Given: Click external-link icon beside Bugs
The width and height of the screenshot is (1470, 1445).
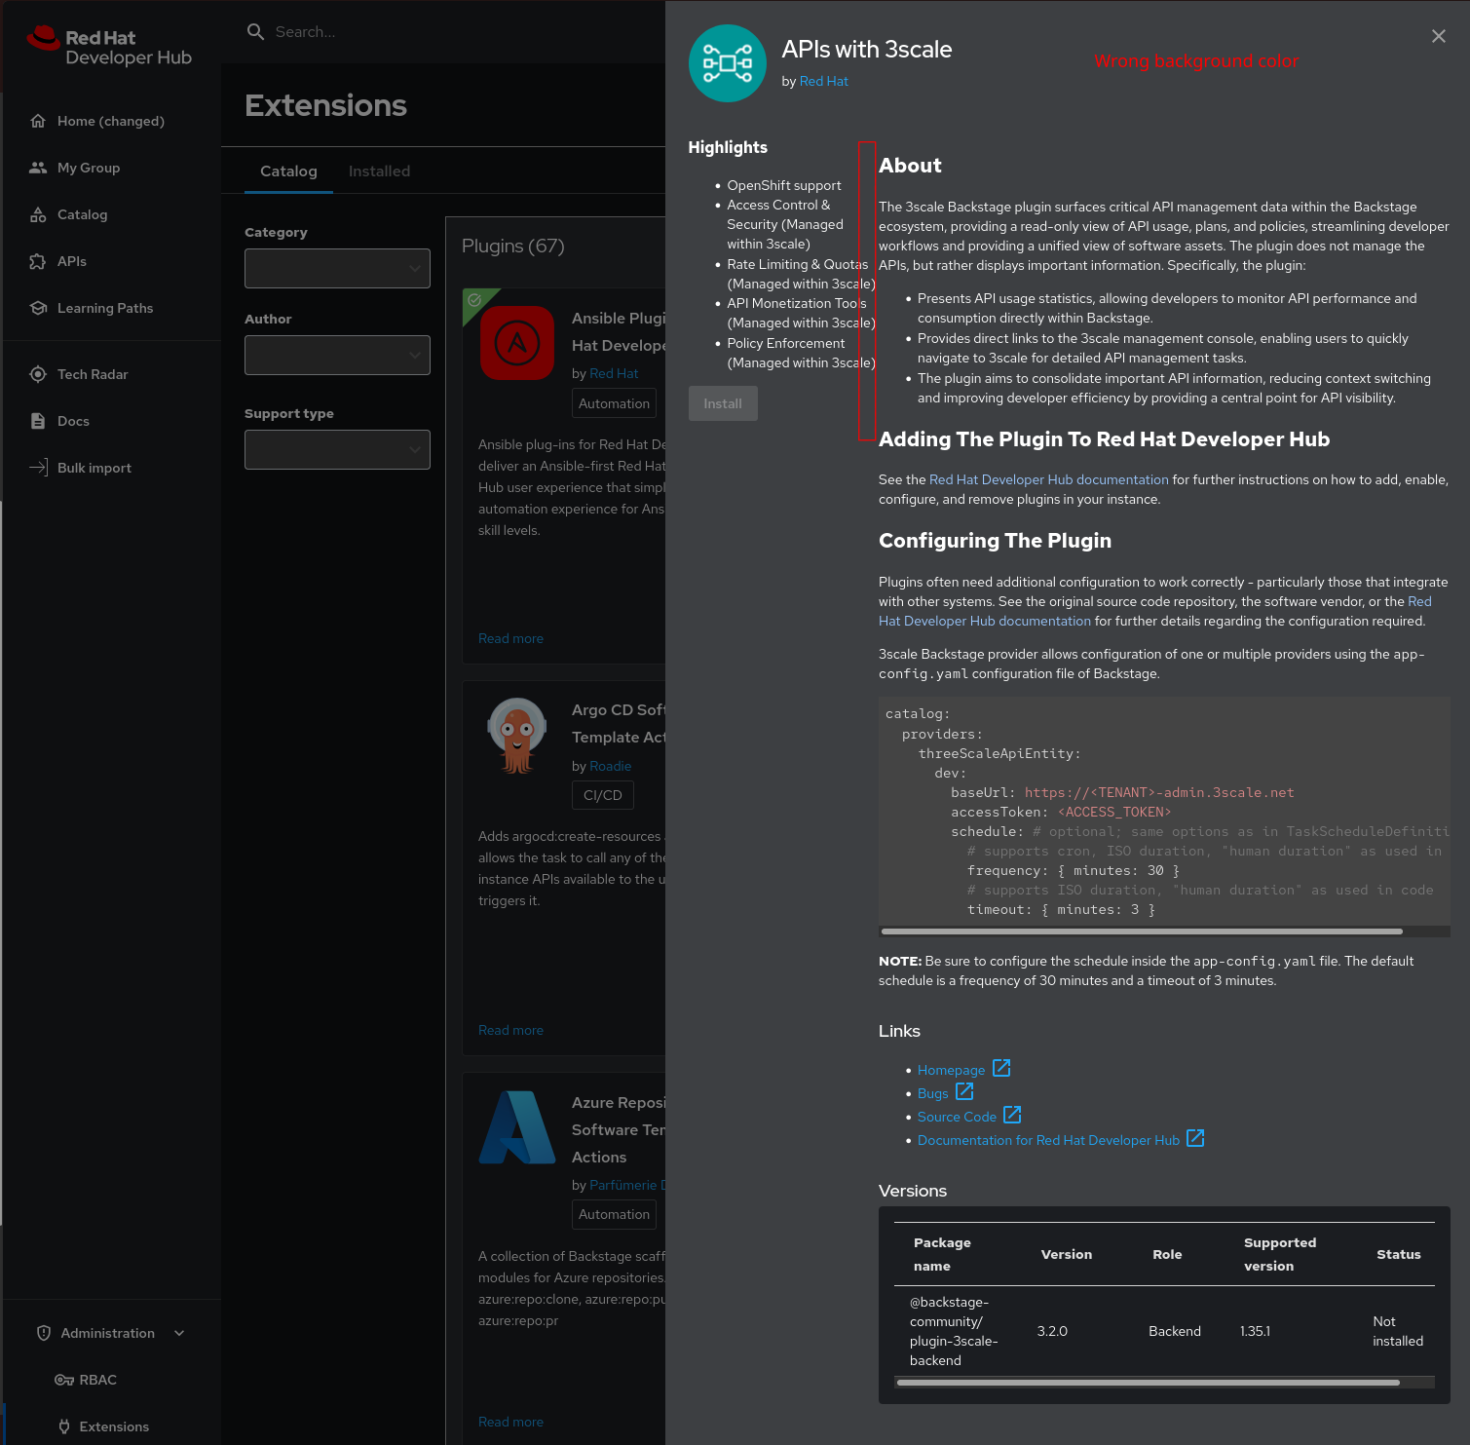Looking at the screenshot, I should pyautogui.click(x=964, y=1091).
